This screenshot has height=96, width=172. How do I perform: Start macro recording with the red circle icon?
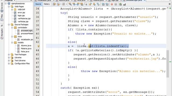(x=112, y=4)
